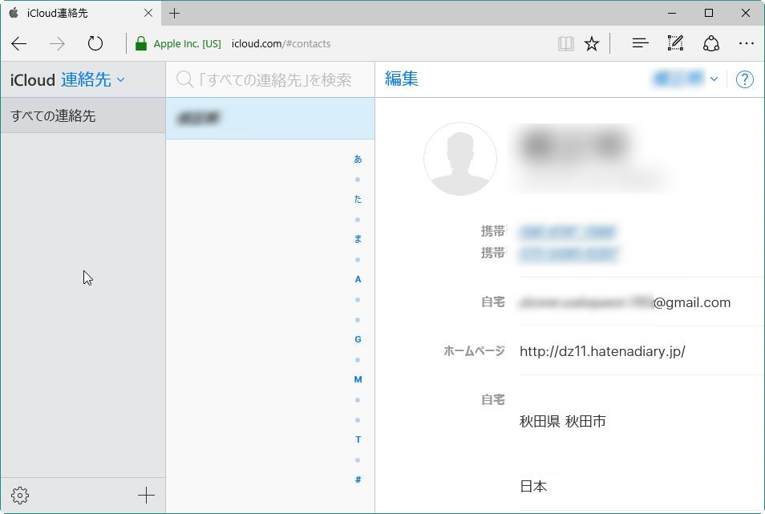Minimize the browser window

(x=672, y=13)
